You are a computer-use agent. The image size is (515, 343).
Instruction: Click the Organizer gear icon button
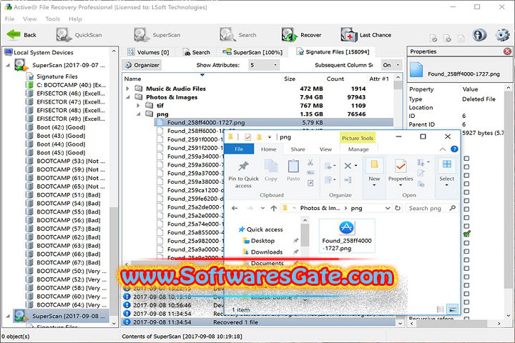142,65
